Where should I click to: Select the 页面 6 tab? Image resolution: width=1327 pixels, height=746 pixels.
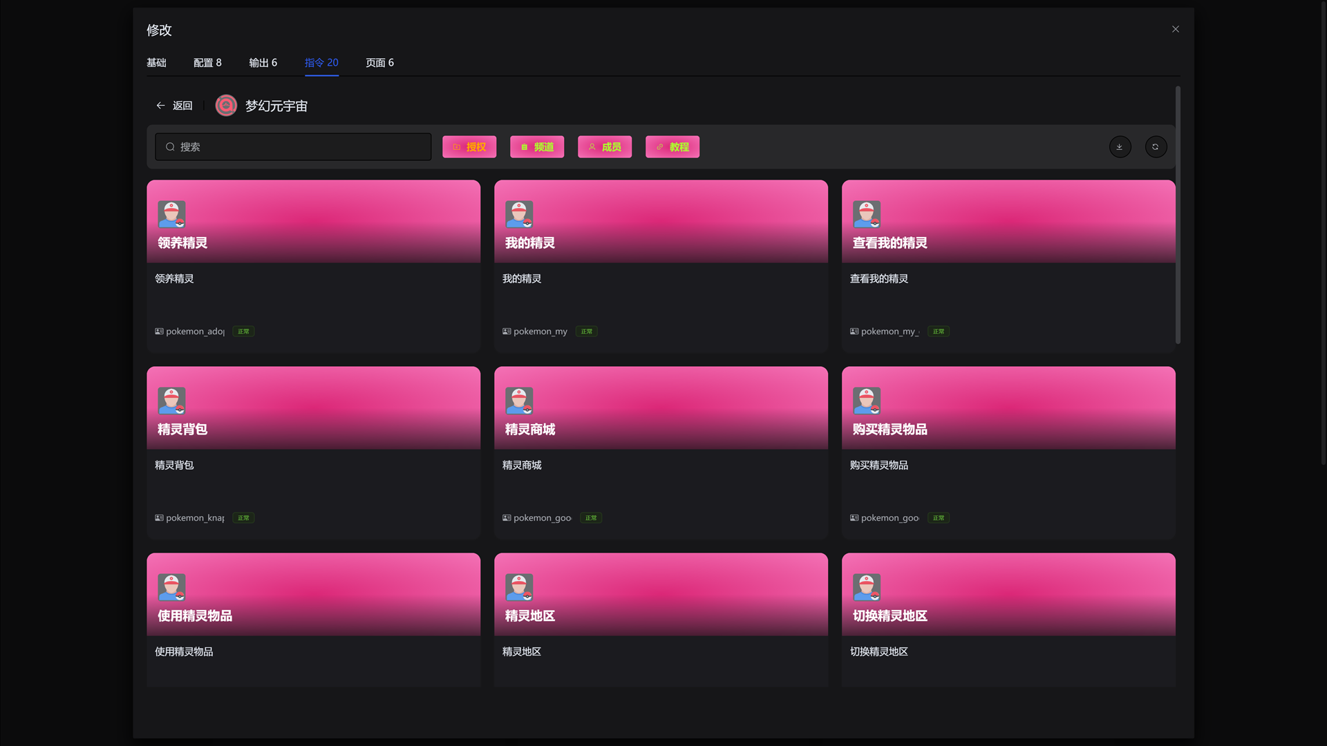[x=379, y=63]
